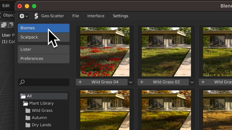
Task: Click the magnifier search icon
Action: click(x=22, y=82)
